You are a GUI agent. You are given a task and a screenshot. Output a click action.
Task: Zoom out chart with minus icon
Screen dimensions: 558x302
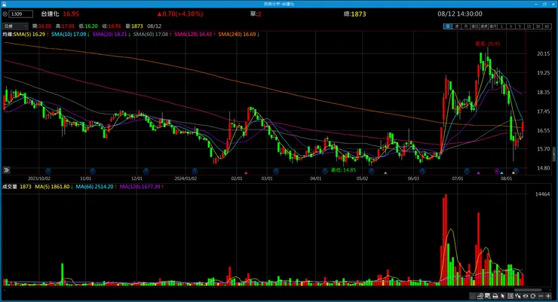coord(541,296)
